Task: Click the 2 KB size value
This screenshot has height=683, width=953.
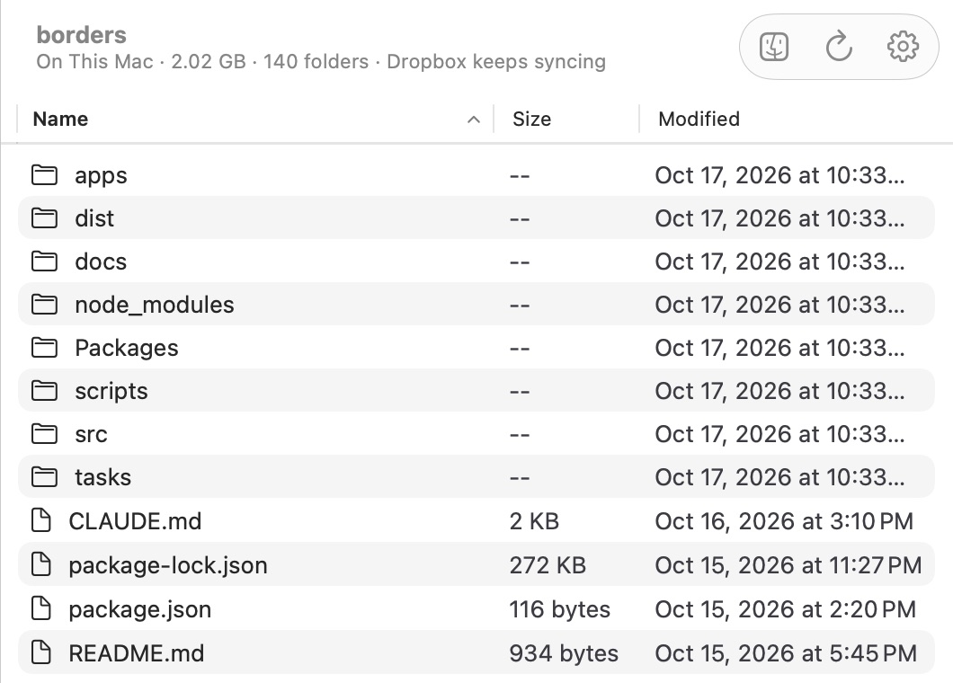Action: 534,520
